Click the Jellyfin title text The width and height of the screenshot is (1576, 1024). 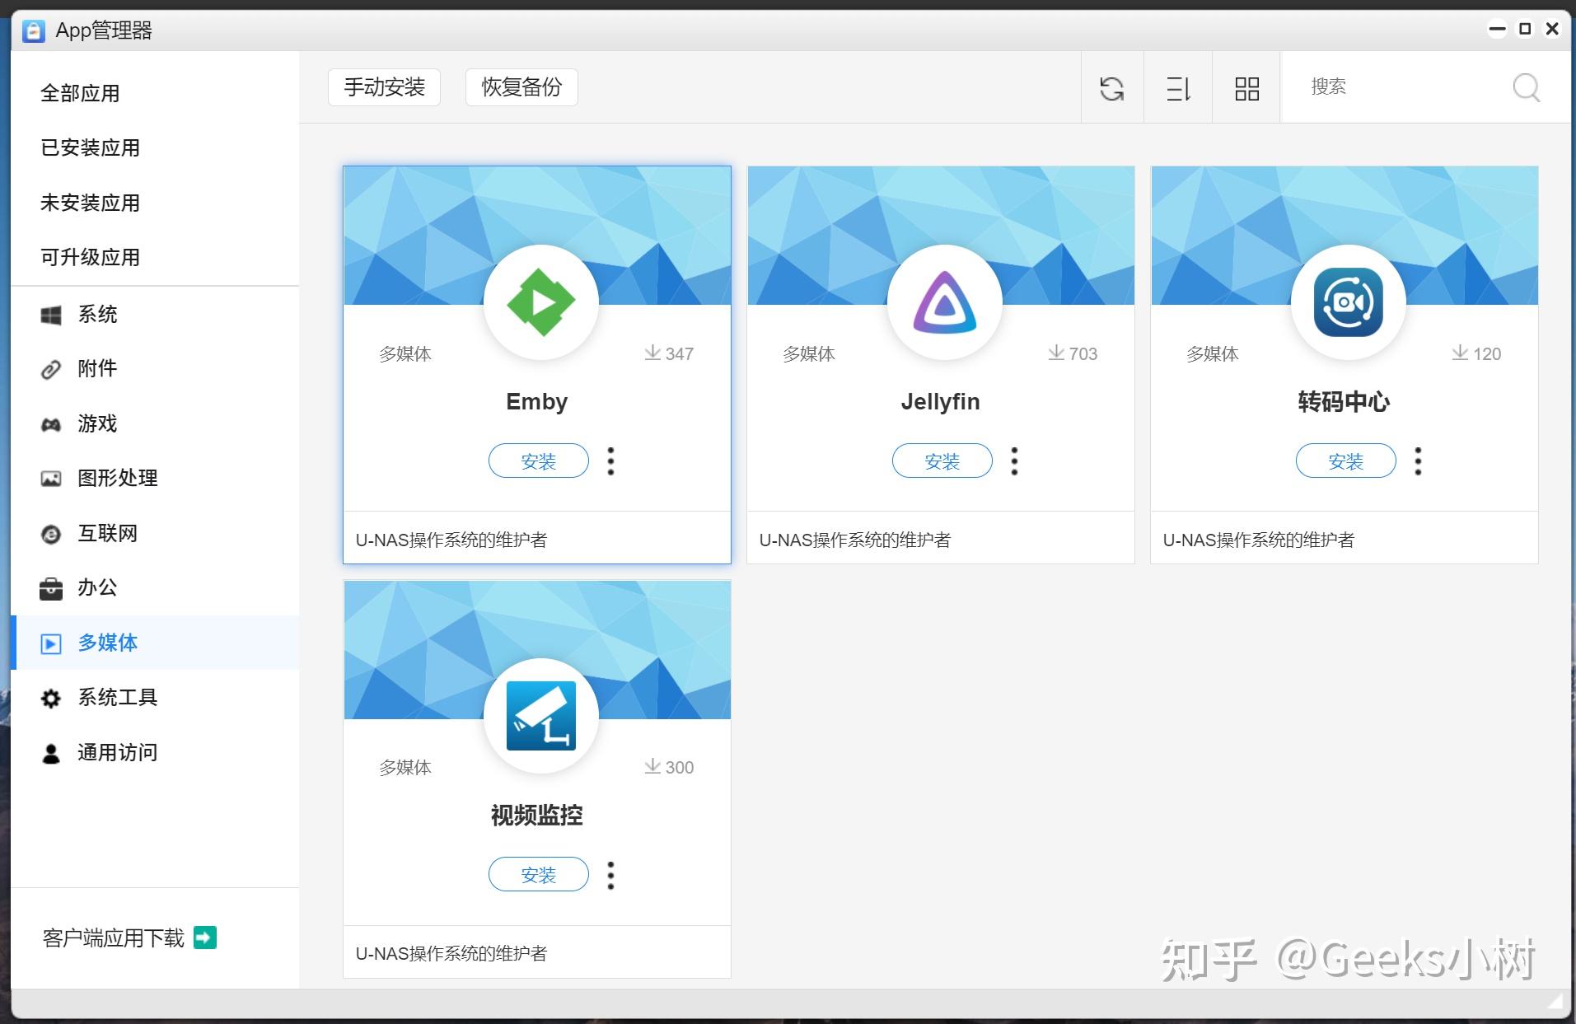tap(941, 402)
